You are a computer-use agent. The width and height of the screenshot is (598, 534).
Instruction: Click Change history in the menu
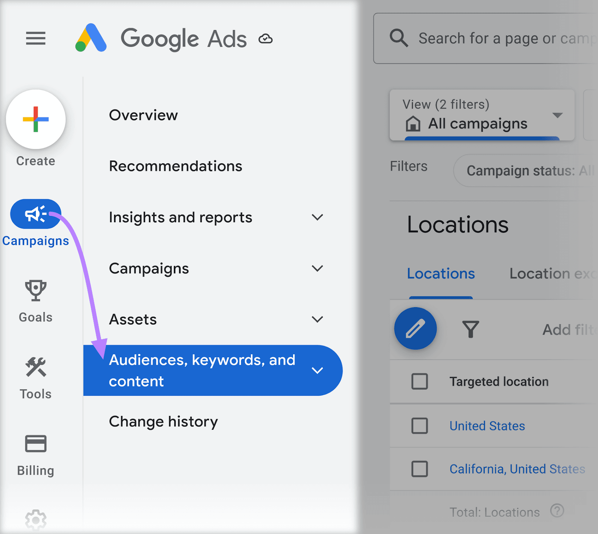pyautogui.click(x=163, y=422)
